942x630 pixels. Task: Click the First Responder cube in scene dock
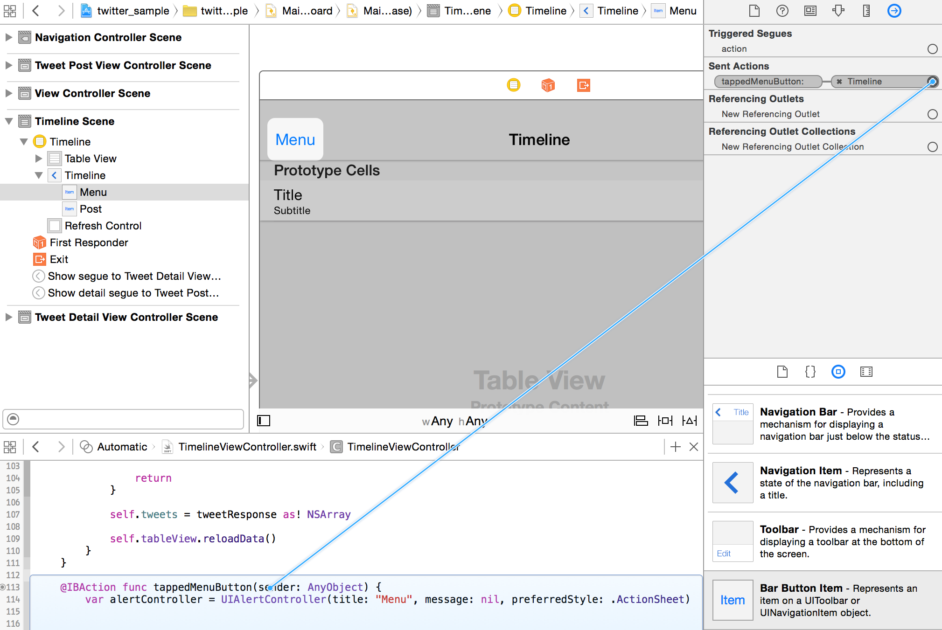(x=548, y=85)
